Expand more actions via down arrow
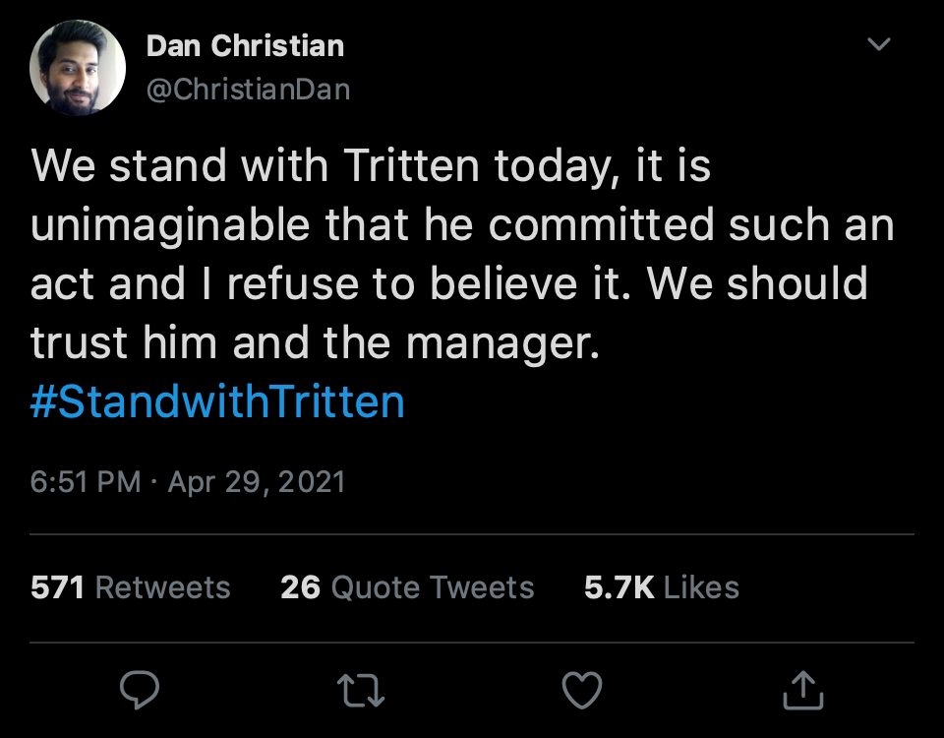 878,44
